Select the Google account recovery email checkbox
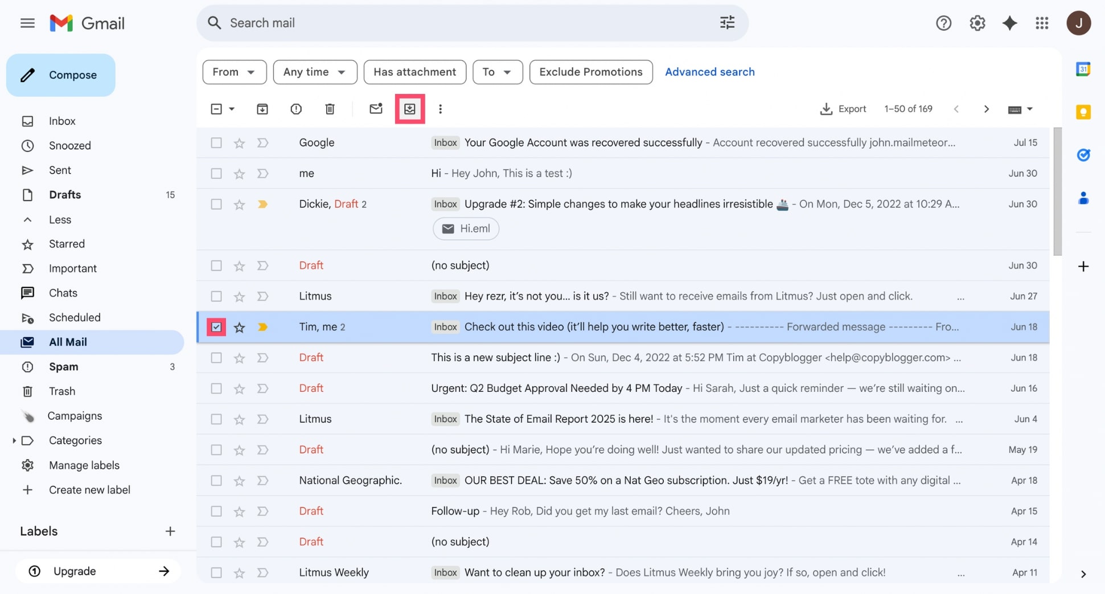 point(216,142)
